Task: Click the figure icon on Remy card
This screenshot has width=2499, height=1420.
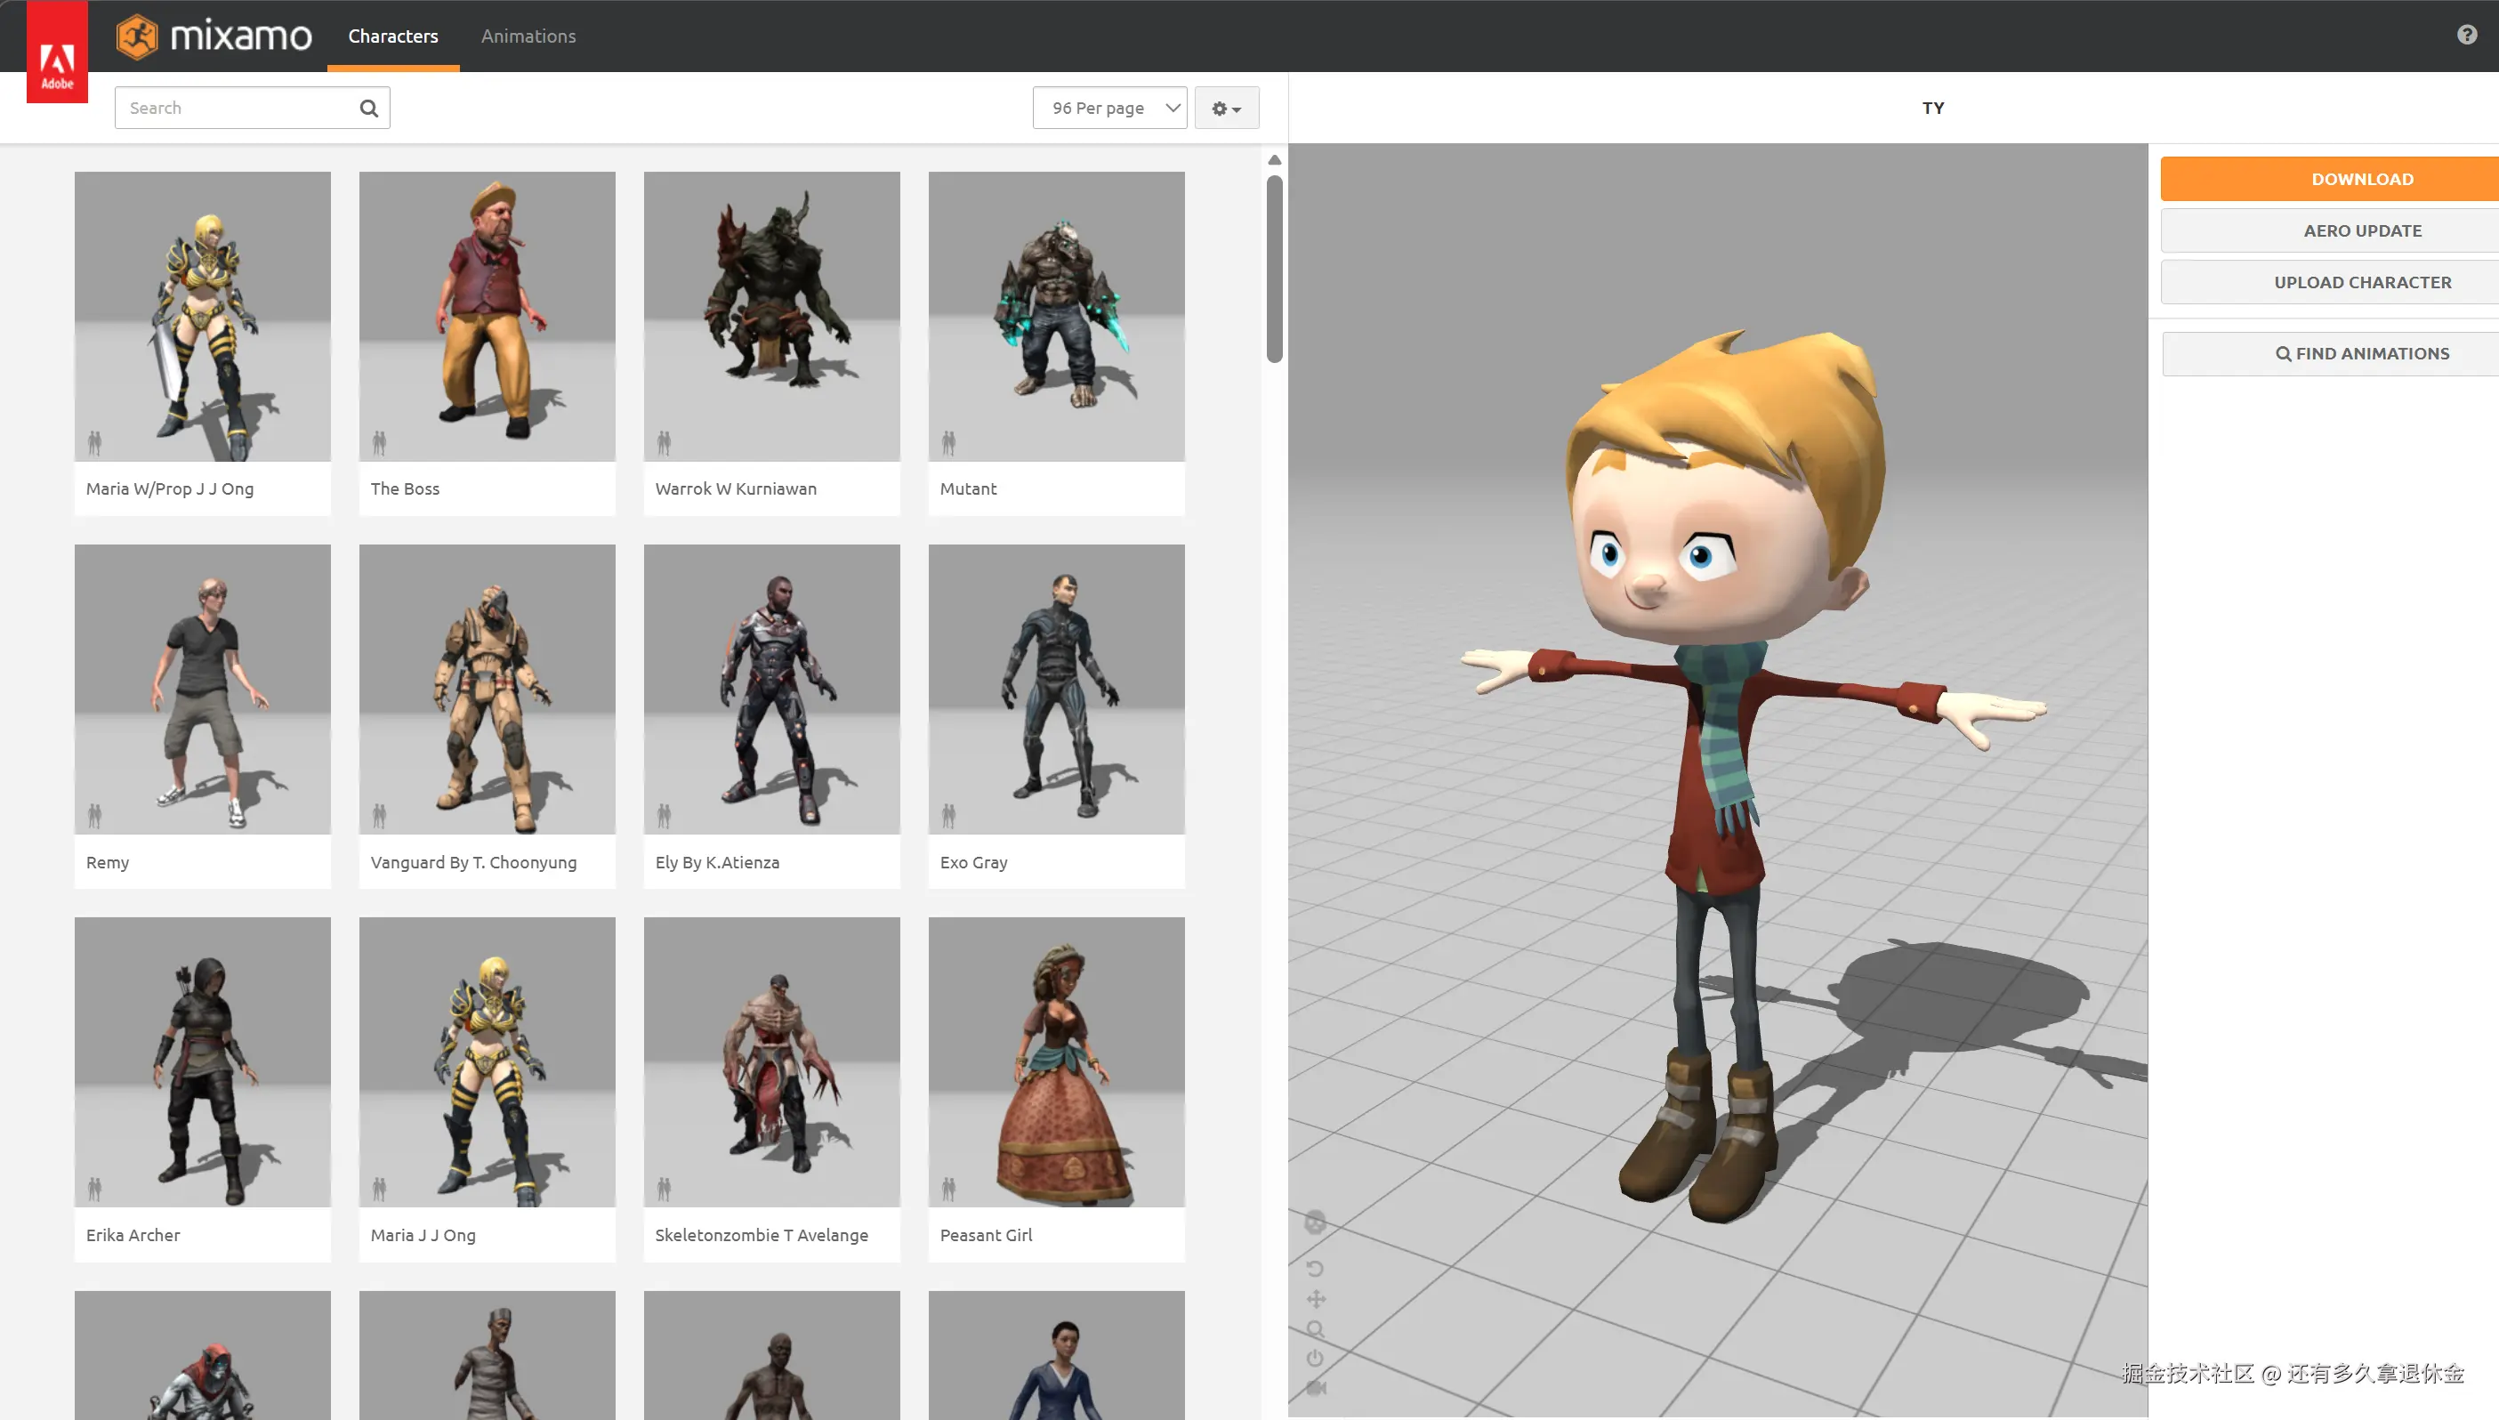Action: point(94,815)
